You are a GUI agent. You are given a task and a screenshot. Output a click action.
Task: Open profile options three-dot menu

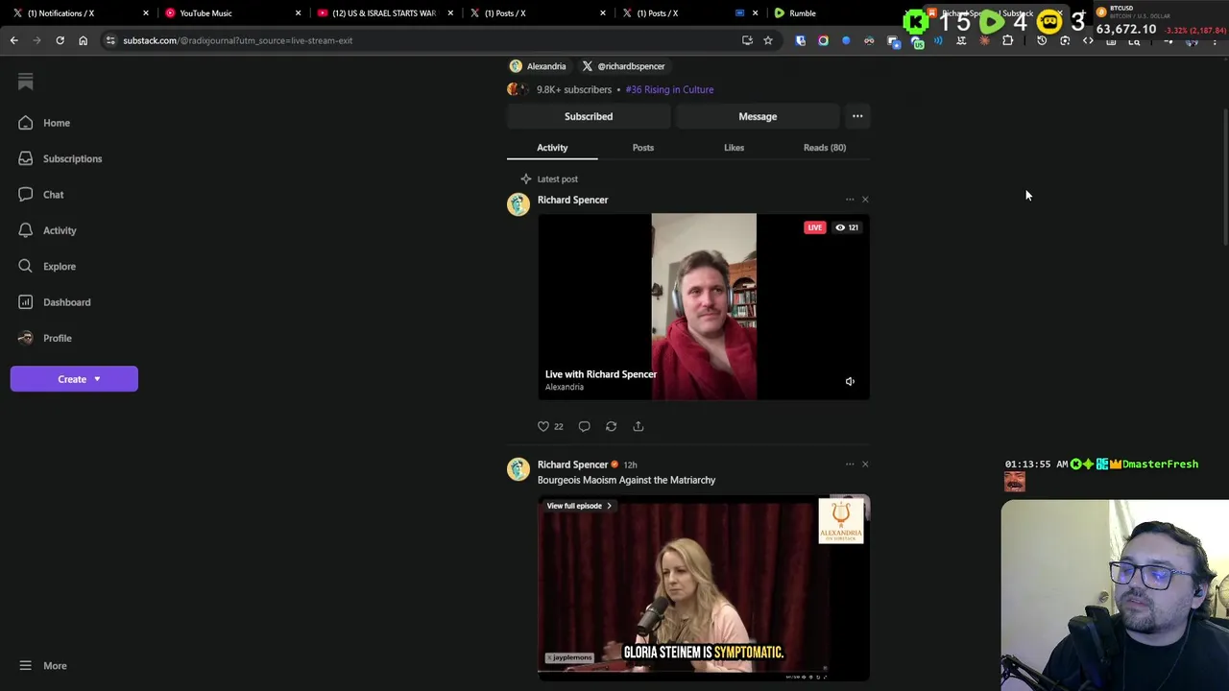[x=857, y=116]
